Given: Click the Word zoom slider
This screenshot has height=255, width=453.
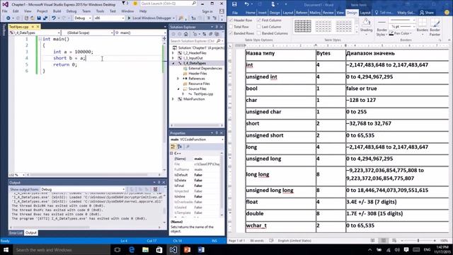Looking at the screenshot, I should (x=418, y=241).
